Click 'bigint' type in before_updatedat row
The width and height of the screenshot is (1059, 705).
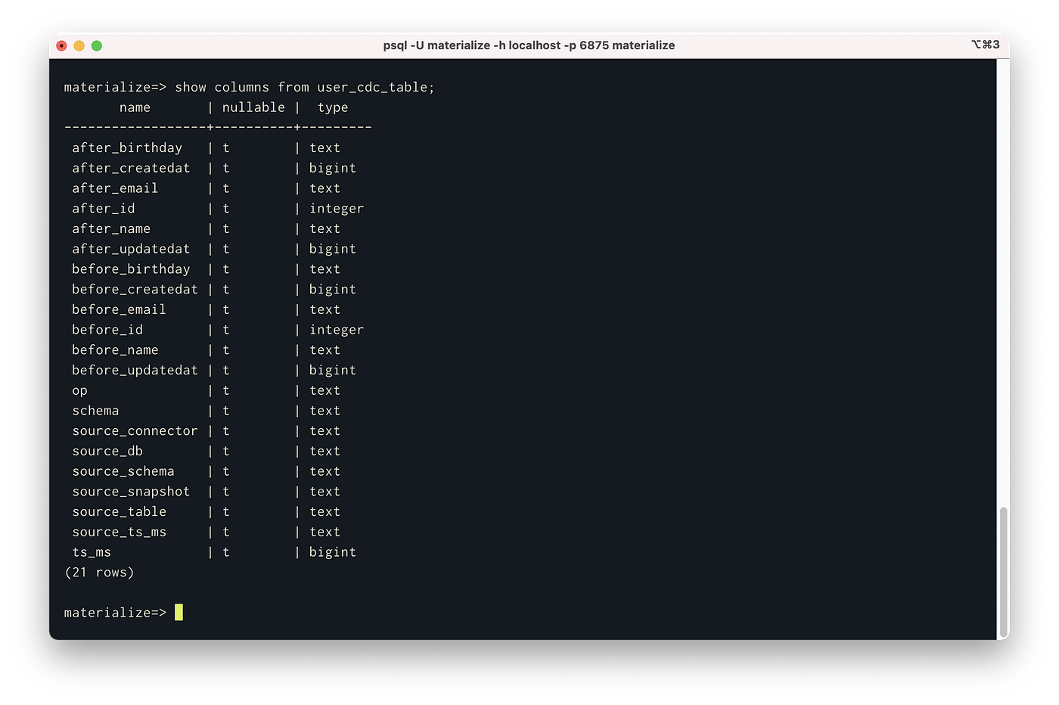pos(333,371)
